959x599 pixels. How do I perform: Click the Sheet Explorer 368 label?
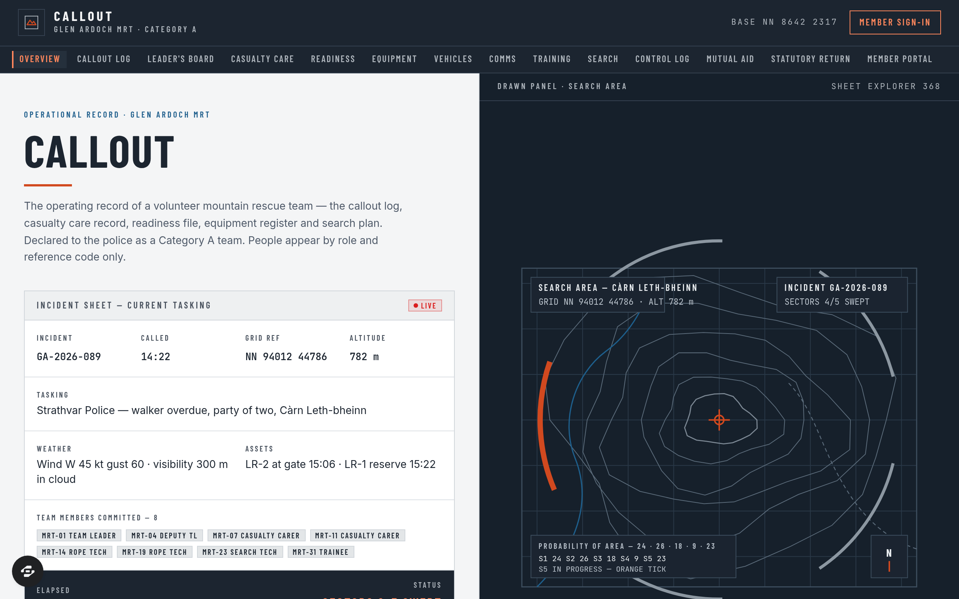pyautogui.click(x=886, y=86)
